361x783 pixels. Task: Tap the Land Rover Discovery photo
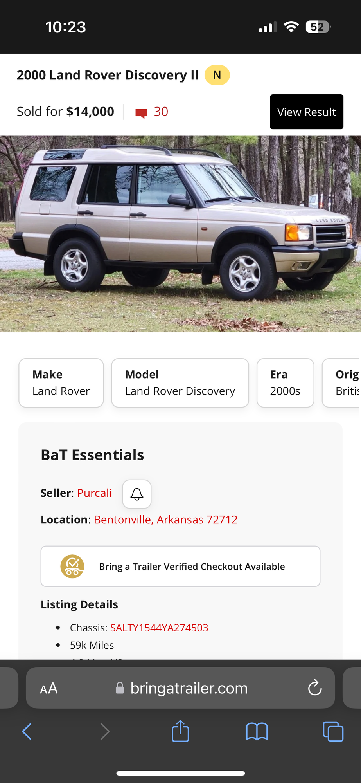[x=180, y=234]
